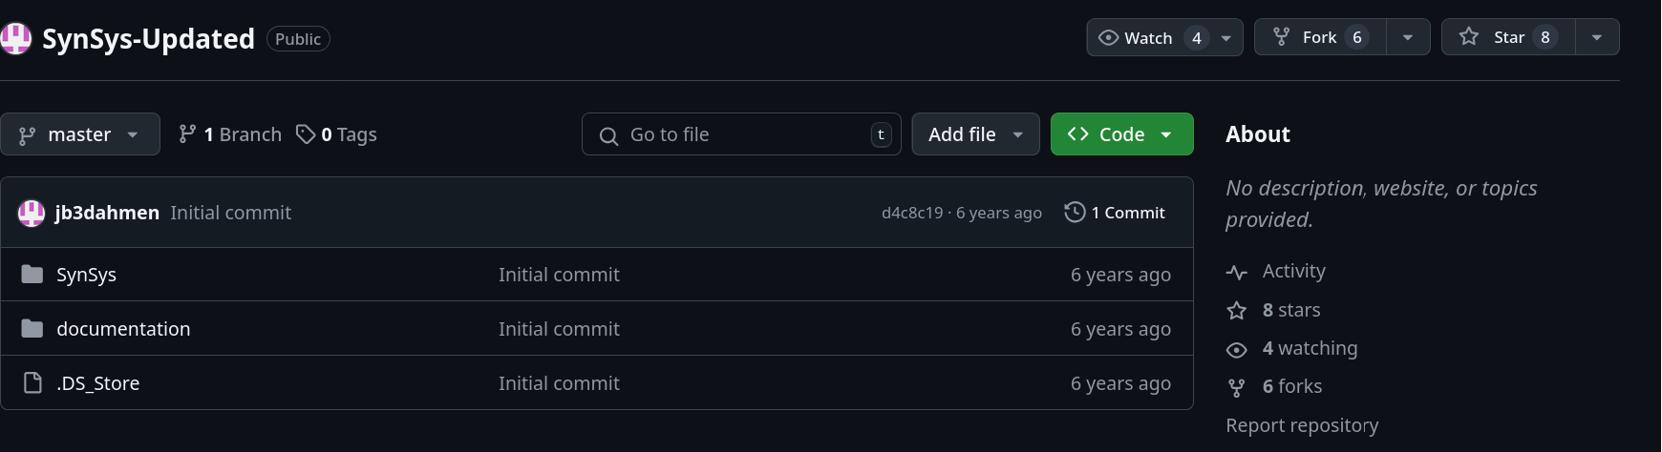1662x452 pixels.
Task: Open the green Code dropdown
Action: (1121, 134)
